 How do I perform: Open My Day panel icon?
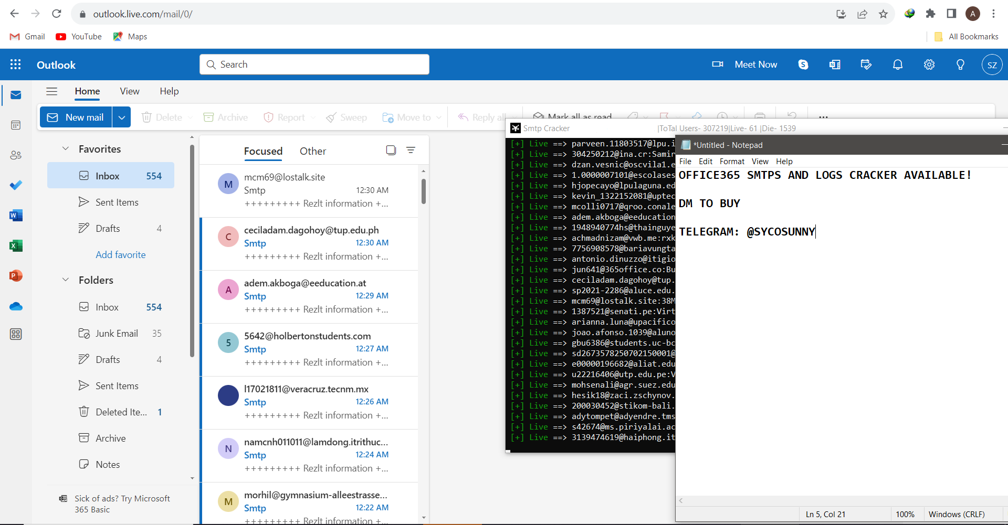[x=866, y=65]
